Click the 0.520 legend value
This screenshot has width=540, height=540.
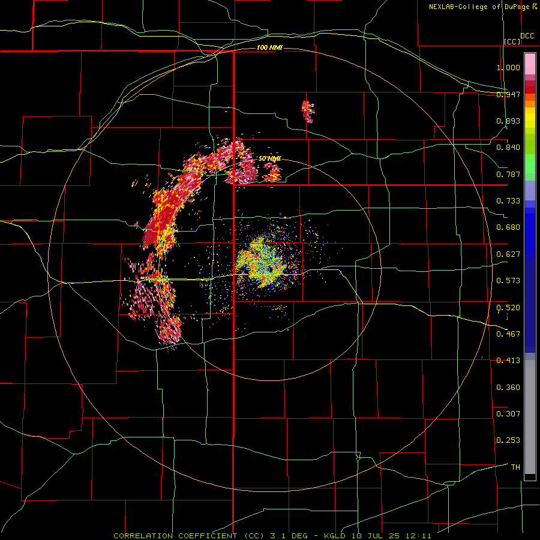(508, 308)
